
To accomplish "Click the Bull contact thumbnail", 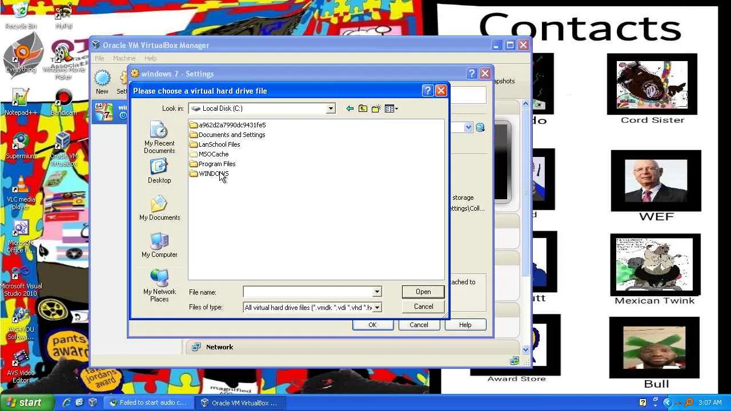I will pos(654,348).
